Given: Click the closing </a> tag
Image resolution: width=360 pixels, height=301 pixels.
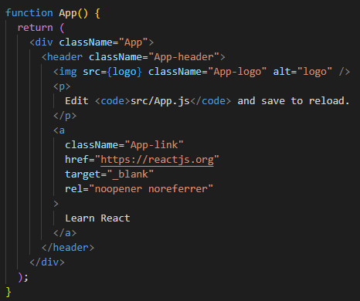Looking at the screenshot, I should pyautogui.click(x=65, y=233).
